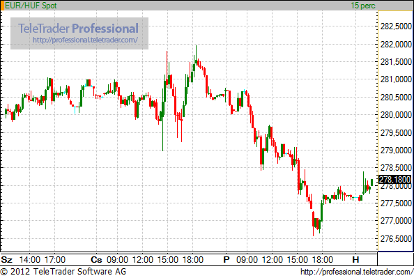
Task: Click the 276,5000 price axis label
Action: (396, 238)
